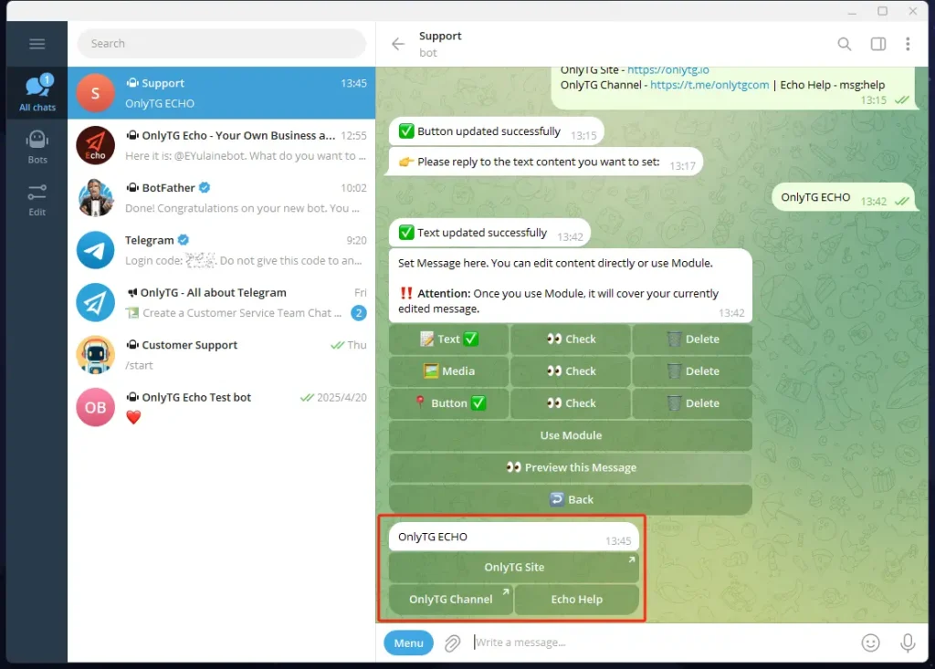The width and height of the screenshot is (935, 669).
Task: Click the sent 'OnlyTG ECHO' message bubble
Action: (x=843, y=198)
